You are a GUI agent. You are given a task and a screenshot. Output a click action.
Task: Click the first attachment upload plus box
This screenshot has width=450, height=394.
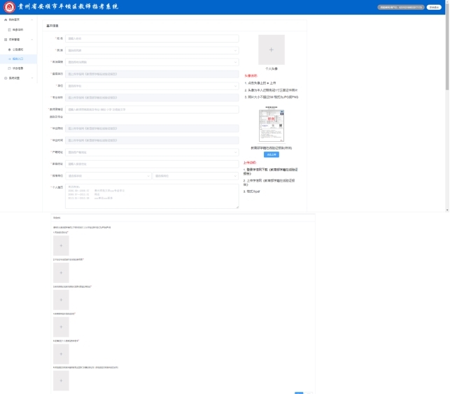pyautogui.click(x=61, y=245)
